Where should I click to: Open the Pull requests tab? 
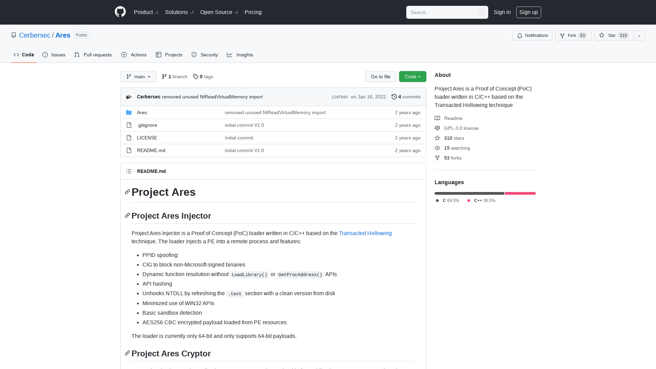(x=93, y=55)
